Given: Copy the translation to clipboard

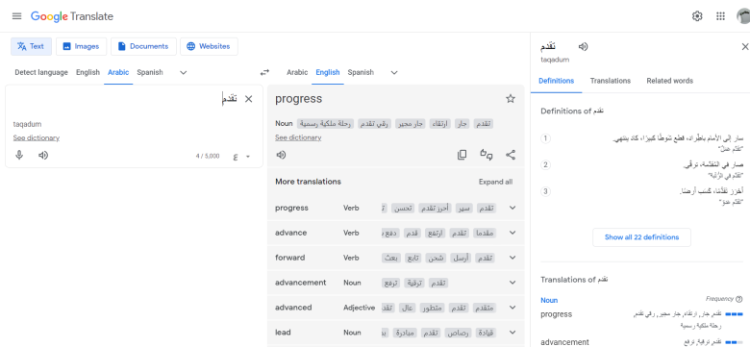Looking at the screenshot, I should [x=462, y=155].
